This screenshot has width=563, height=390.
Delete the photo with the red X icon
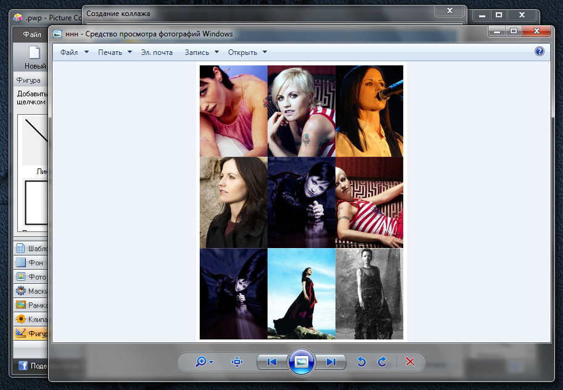[410, 362]
